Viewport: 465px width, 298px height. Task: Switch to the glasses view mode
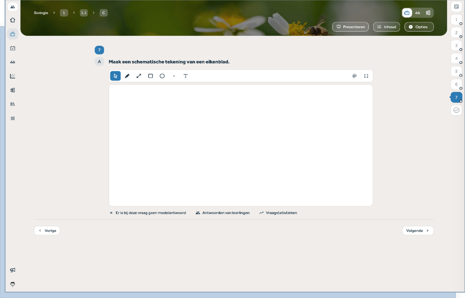(418, 13)
